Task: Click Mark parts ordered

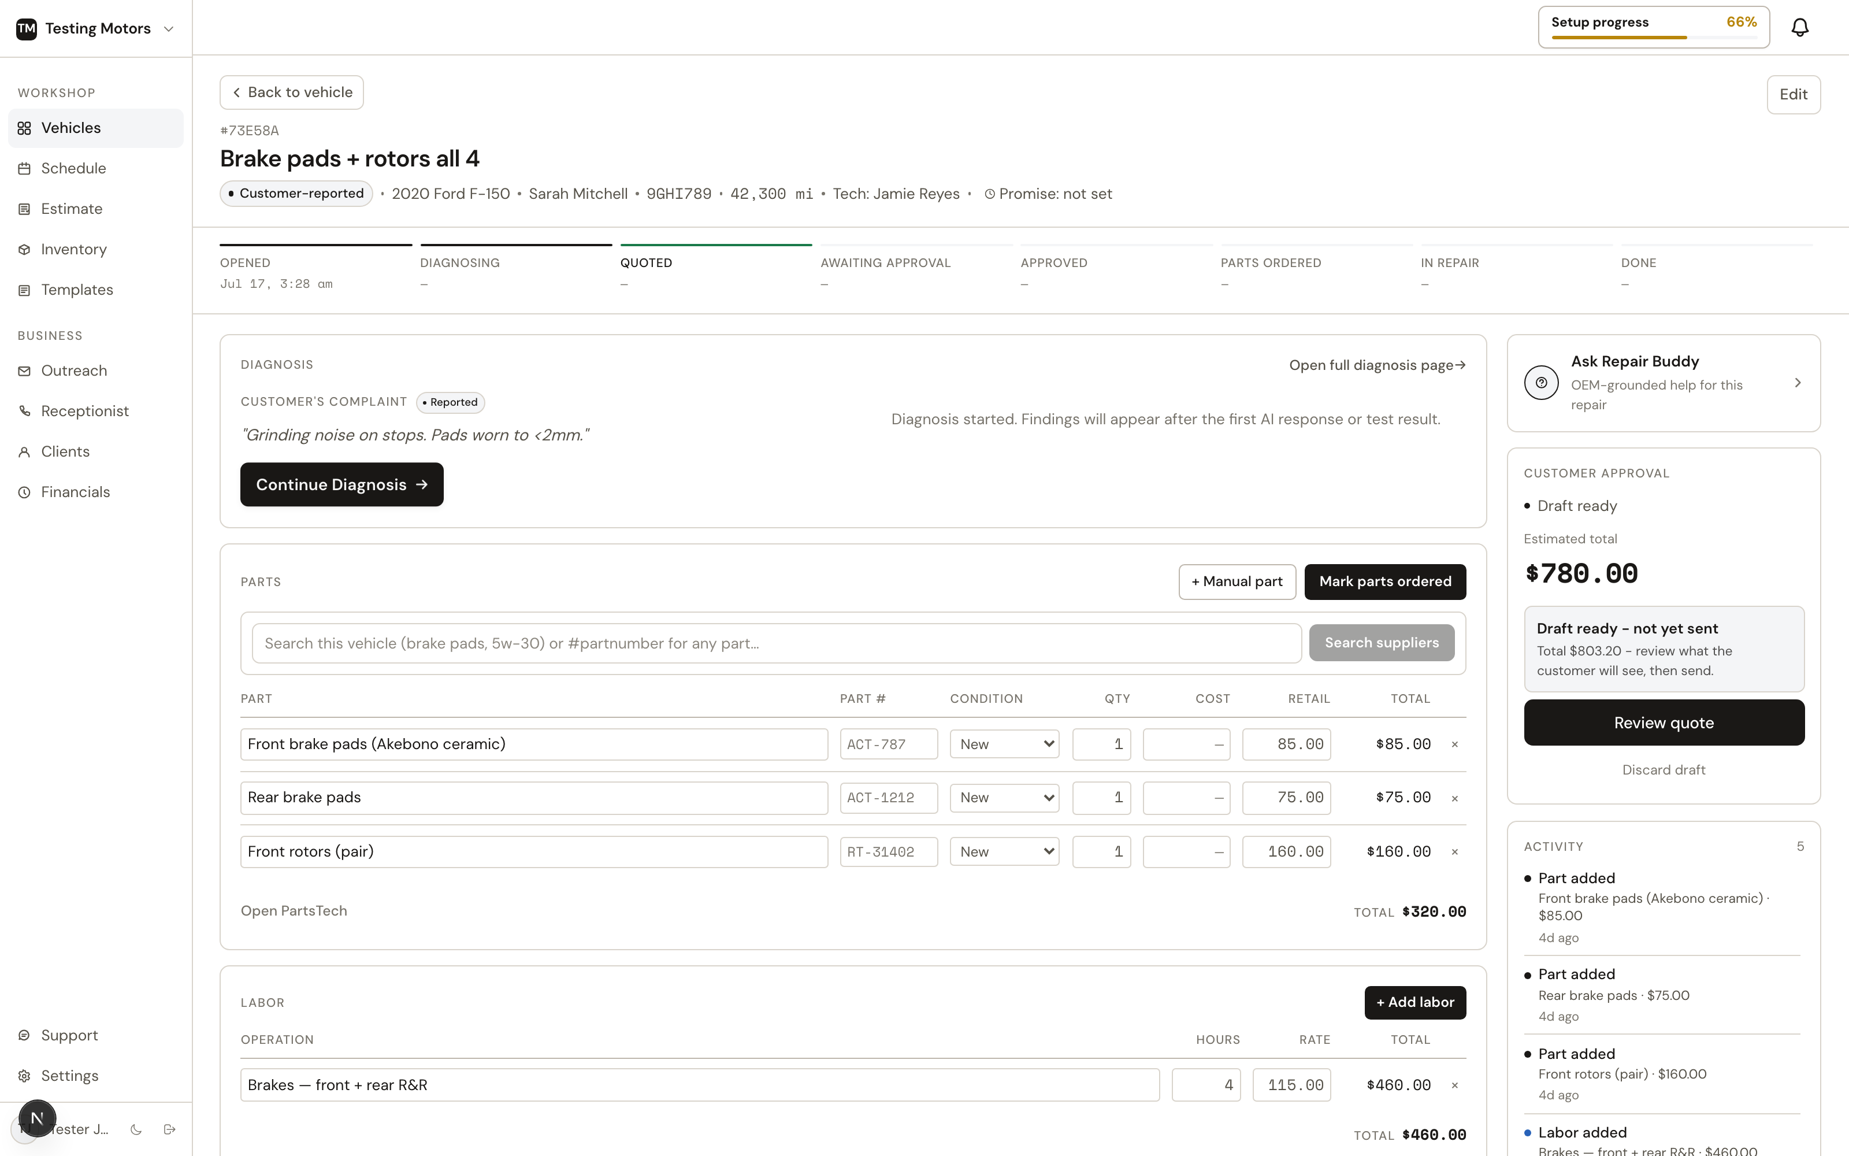Action: pos(1385,582)
